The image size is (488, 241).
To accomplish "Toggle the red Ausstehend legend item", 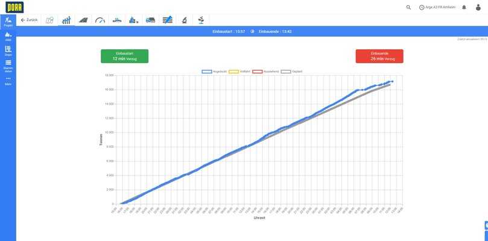I will pos(265,72).
